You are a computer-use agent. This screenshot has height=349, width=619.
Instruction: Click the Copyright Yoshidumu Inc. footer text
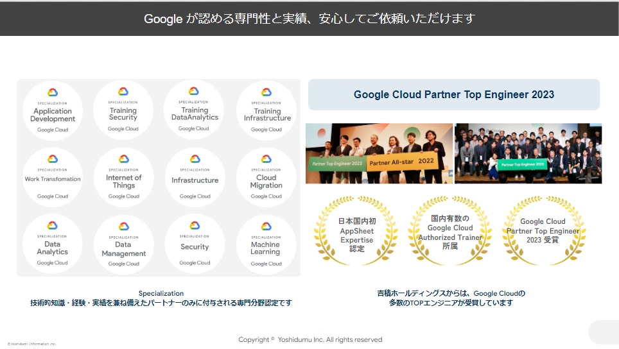(310, 339)
